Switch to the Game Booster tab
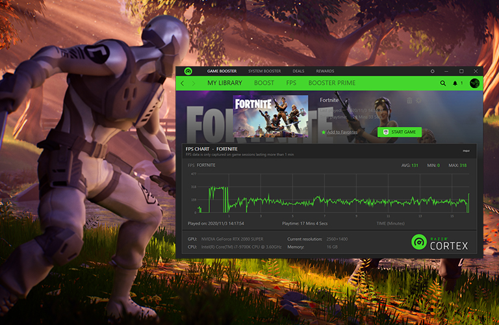 click(222, 71)
